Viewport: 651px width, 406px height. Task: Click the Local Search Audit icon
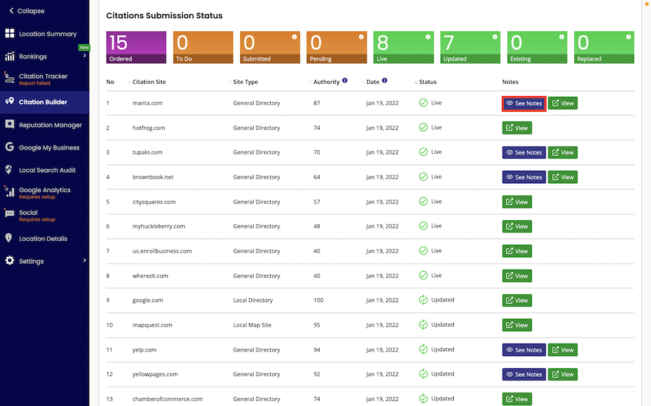click(x=10, y=170)
